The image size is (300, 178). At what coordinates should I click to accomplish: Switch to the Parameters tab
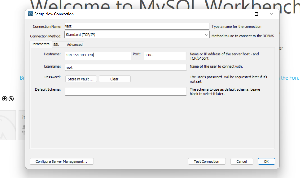[40, 44]
